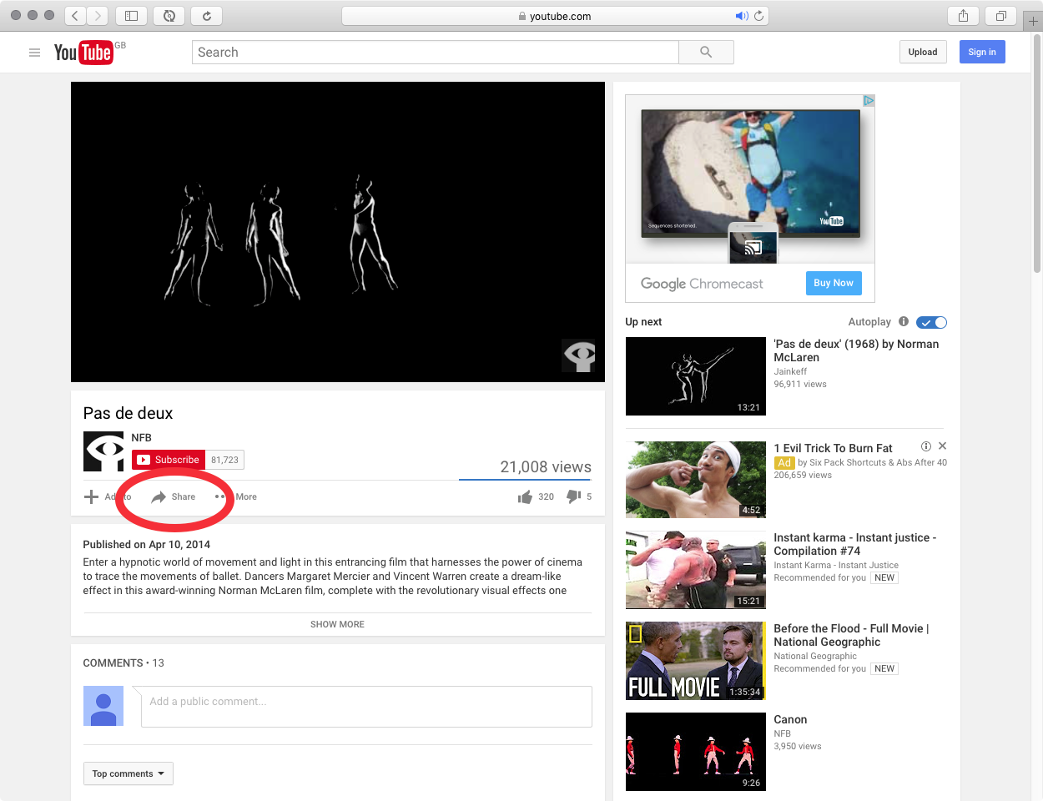The image size is (1043, 801).
Task: Open the 15:21 Instant karma thumbnail
Action: [x=696, y=570]
